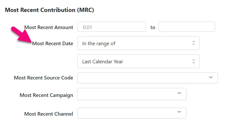Click the Campaign dropdown arrow icon
The width and height of the screenshot is (228, 125).
point(179,93)
